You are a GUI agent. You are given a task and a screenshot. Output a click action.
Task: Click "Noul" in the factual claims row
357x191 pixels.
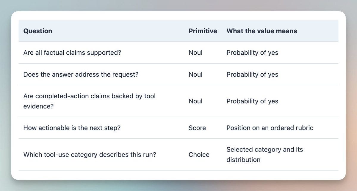(195, 53)
